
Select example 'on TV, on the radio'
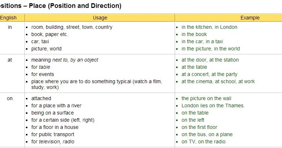point(202,142)
